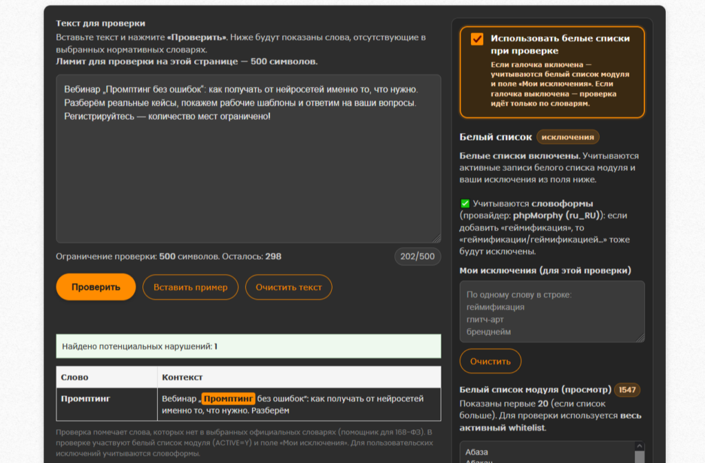The height and width of the screenshot is (463, 705).
Task: Click the Проверить button
Action: [96, 287]
